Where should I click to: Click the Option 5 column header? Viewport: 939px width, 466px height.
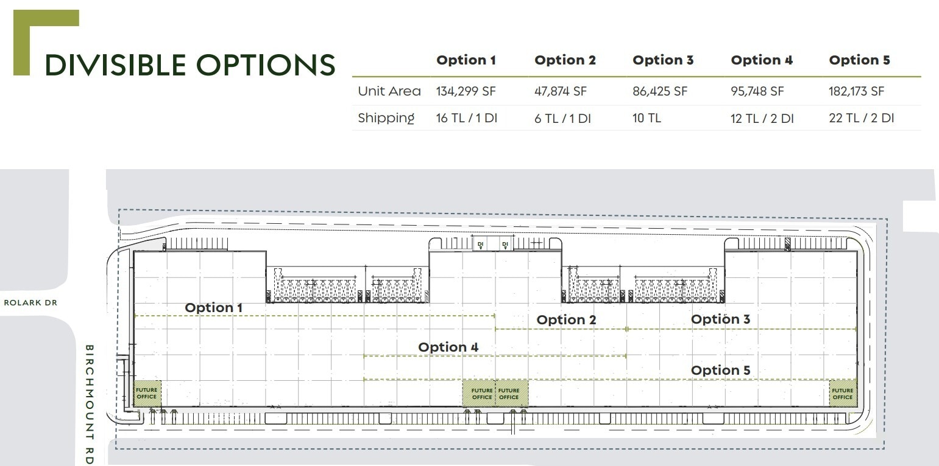(x=859, y=60)
